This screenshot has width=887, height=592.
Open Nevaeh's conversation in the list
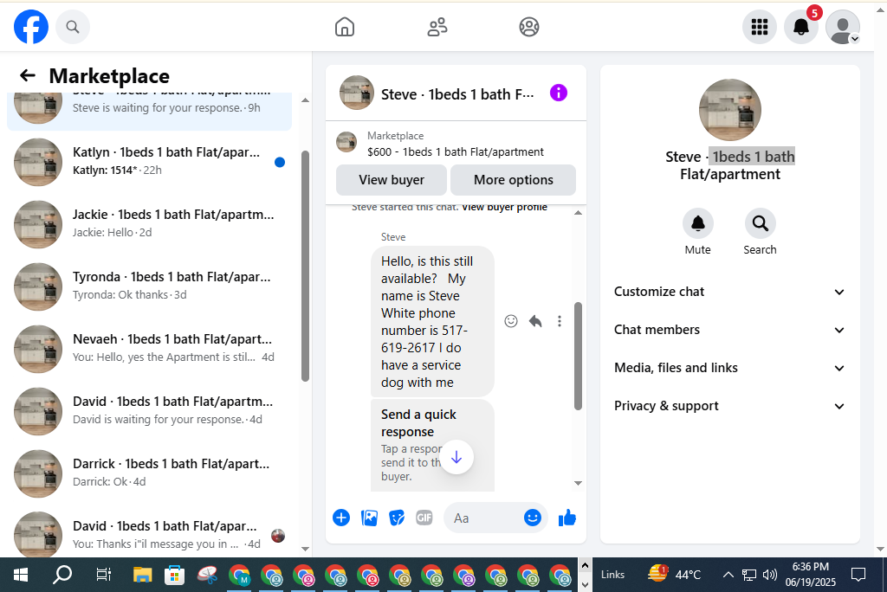click(149, 348)
